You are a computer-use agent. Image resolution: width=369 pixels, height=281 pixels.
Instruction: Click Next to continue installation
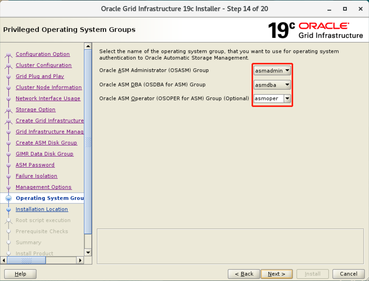click(x=277, y=274)
